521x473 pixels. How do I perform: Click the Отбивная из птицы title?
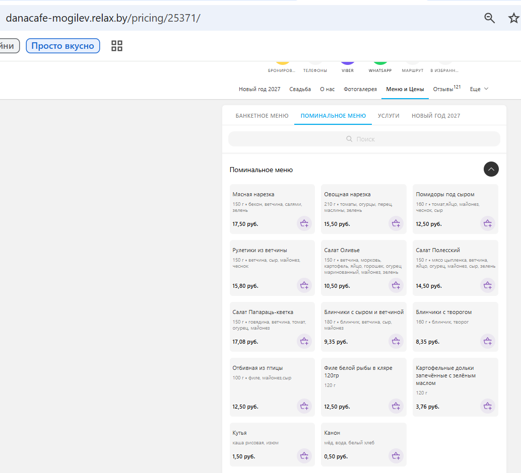[257, 368]
